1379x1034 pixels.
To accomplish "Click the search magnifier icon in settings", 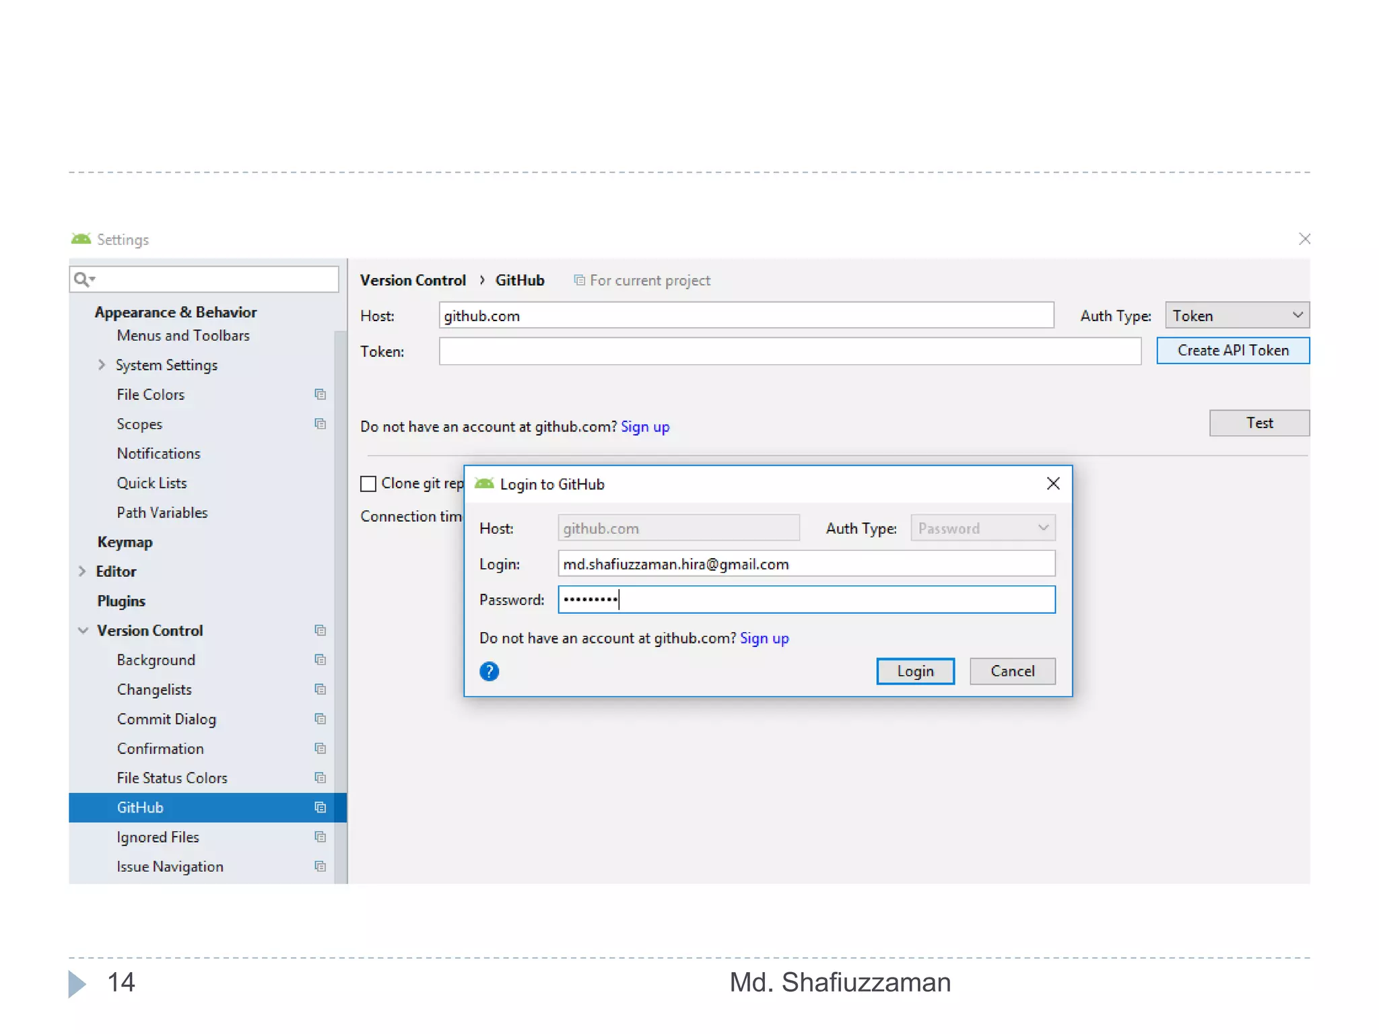I will tap(81, 279).
